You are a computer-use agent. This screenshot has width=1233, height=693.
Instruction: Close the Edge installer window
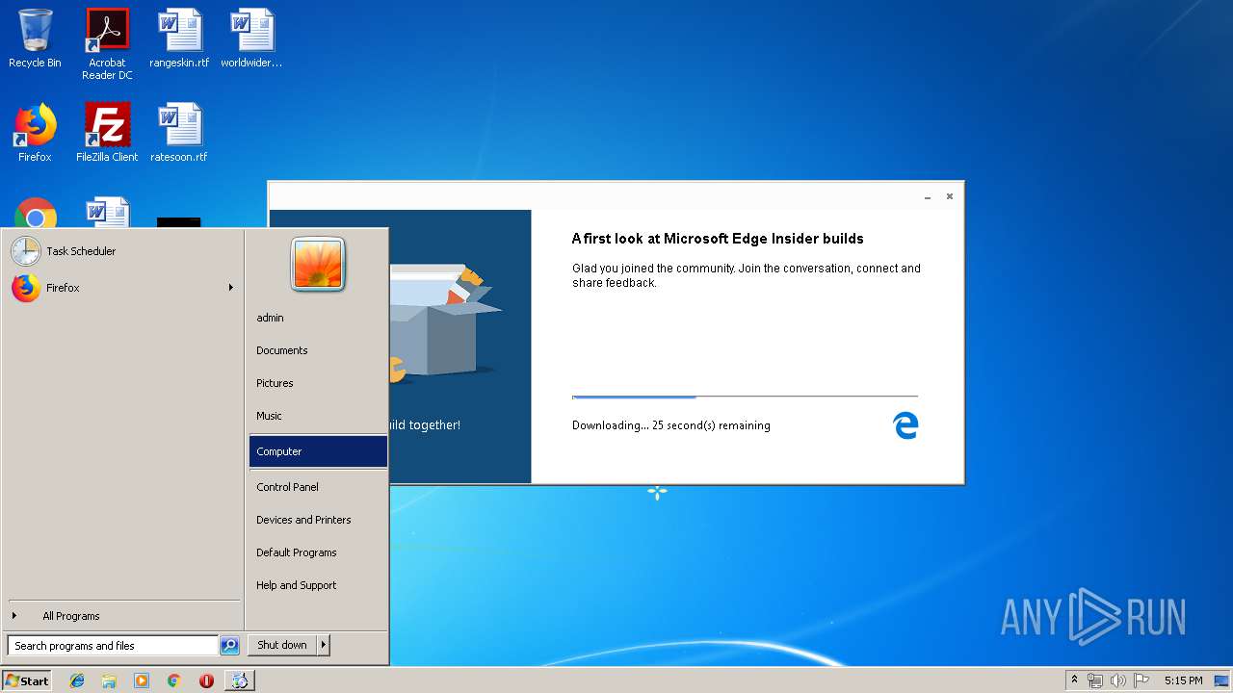950,196
